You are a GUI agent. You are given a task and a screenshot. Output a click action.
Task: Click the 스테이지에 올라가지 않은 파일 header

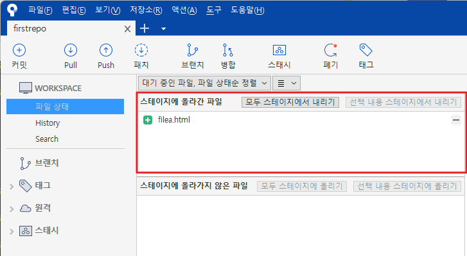point(194,186)
